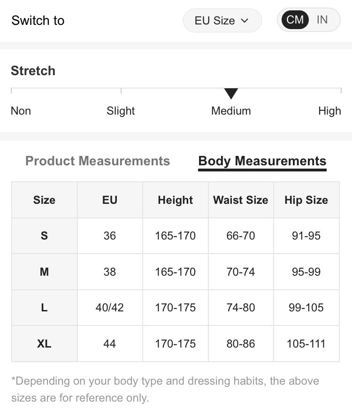Image resolution: width=352 pixels, height=418 pixels.
Task: Click the chevron beside EU Size
Action: click(244, 21)
